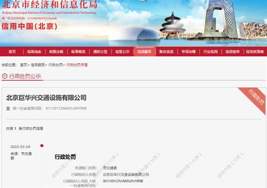Image resolution: width=267 pixels, height=188 pixels.
Task: Open the 首页 navigation menu item
Action: point(12,51)
